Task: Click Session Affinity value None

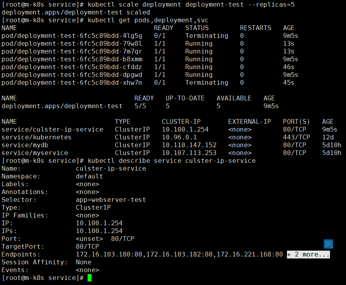Action: (x=83, y=262)
